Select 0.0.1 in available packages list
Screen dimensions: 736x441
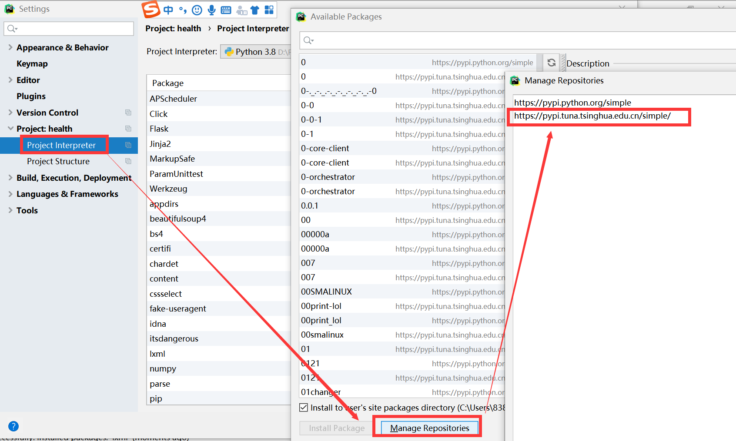click(x=402, y=206)
